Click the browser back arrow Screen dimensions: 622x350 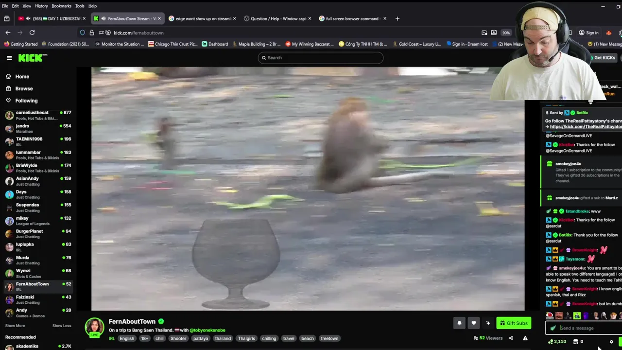coord(8,33)
